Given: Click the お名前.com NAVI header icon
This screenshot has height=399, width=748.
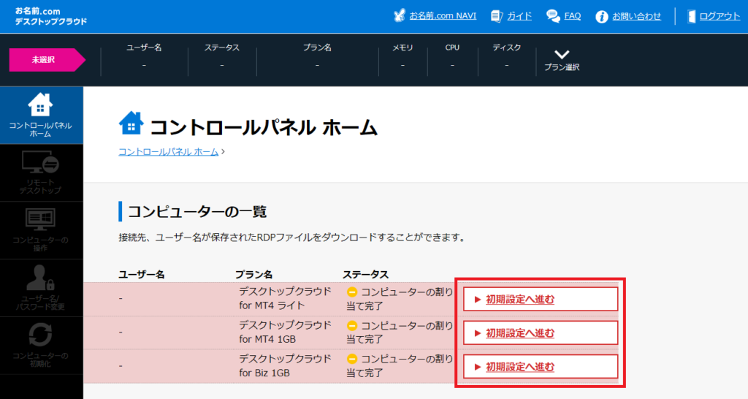Looking at the screenshot, I should (399, 15).
